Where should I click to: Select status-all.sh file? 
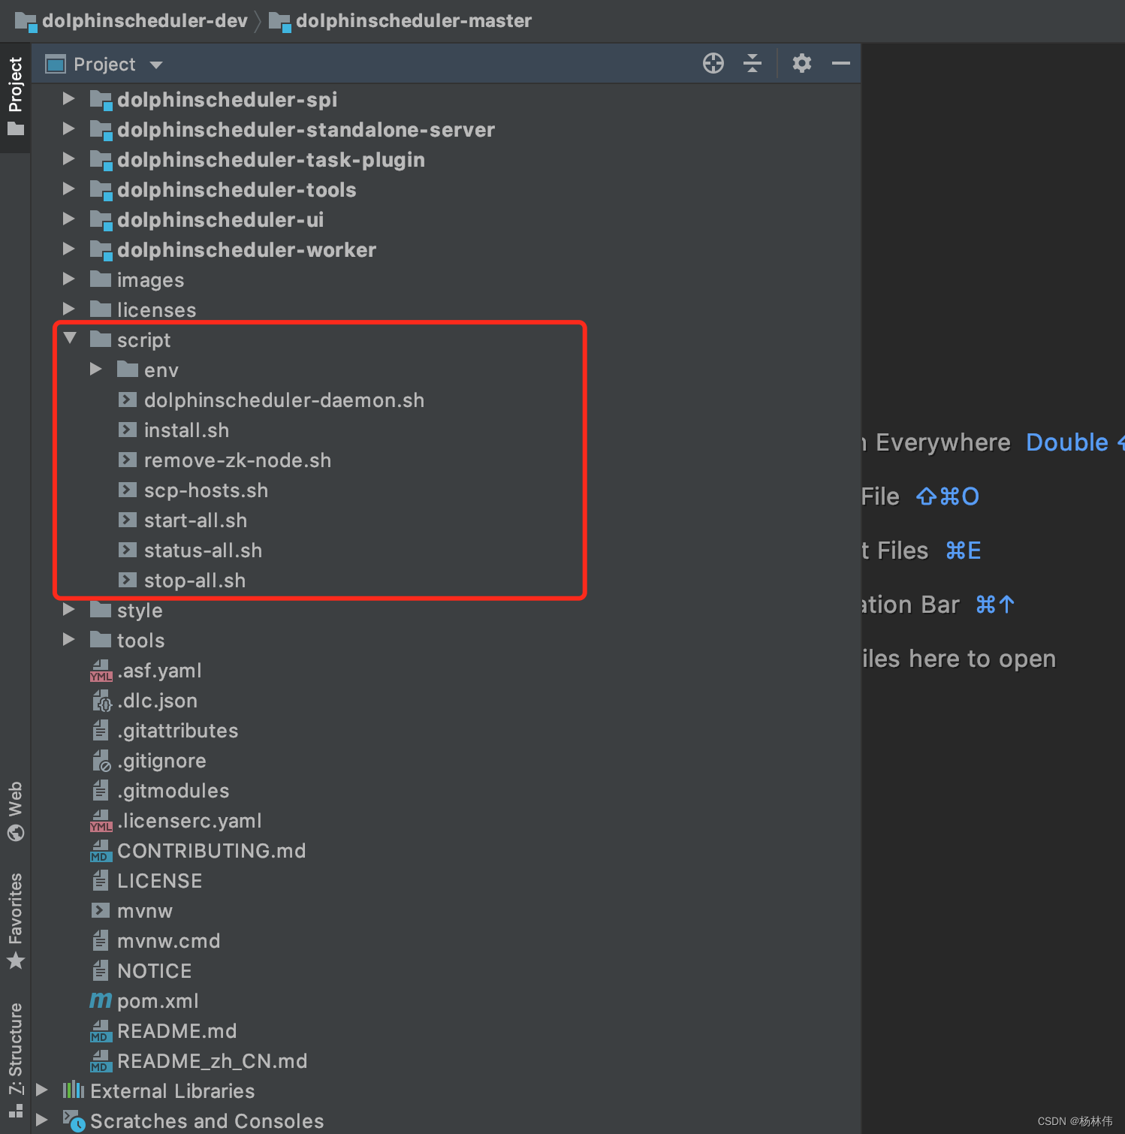coord(203,550)
